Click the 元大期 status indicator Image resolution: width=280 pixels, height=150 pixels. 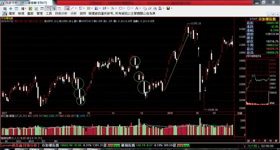click(254, 146)
